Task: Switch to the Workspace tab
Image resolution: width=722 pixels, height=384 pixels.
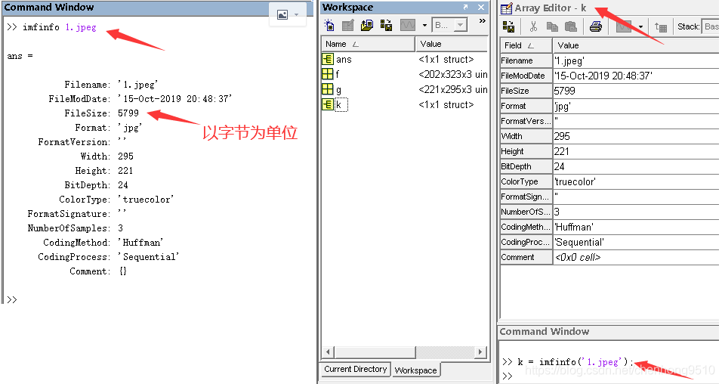Action: 416,370
